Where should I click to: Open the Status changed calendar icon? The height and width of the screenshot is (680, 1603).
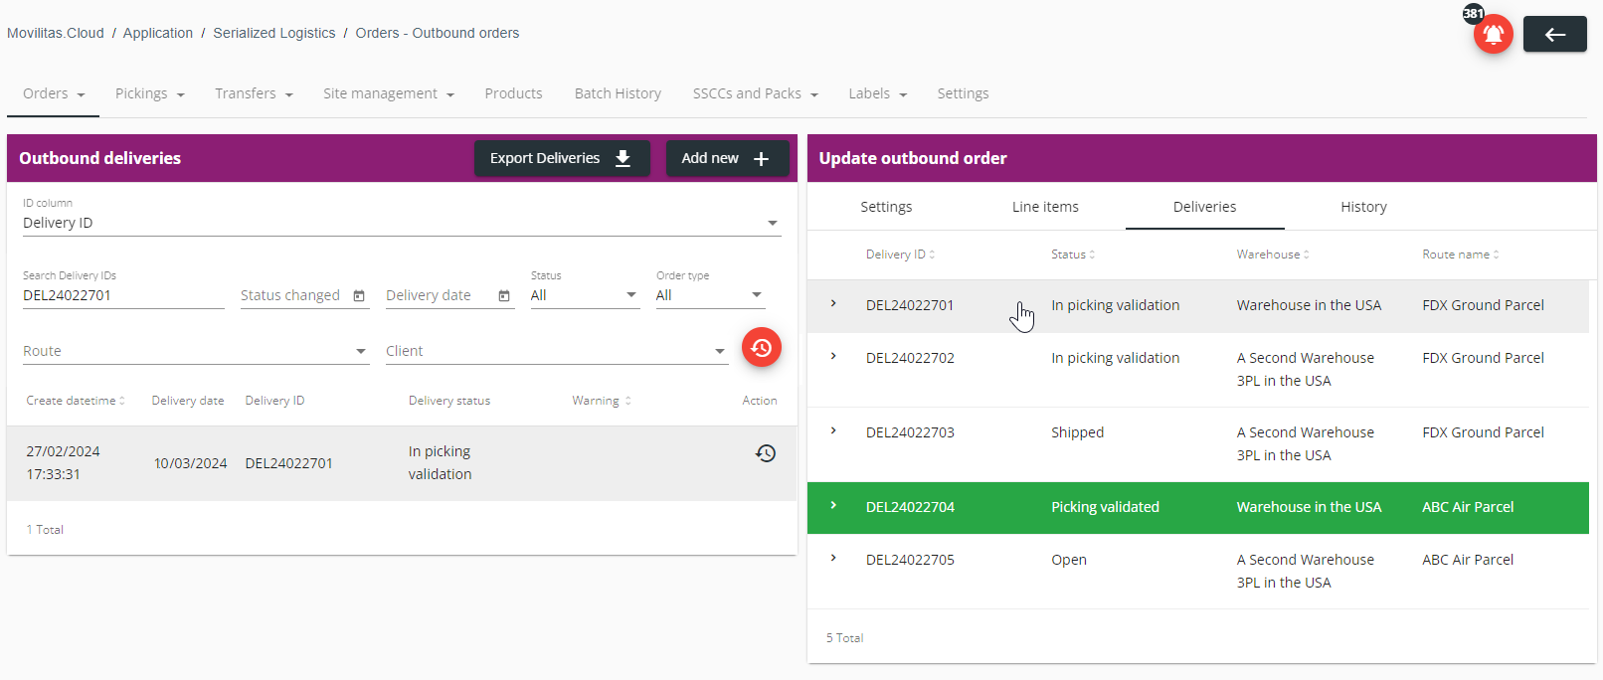click(x=359, y=296)
